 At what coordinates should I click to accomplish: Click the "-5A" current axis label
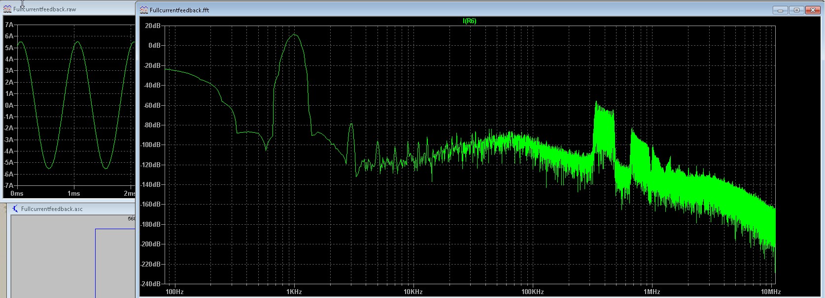(8, 163)
